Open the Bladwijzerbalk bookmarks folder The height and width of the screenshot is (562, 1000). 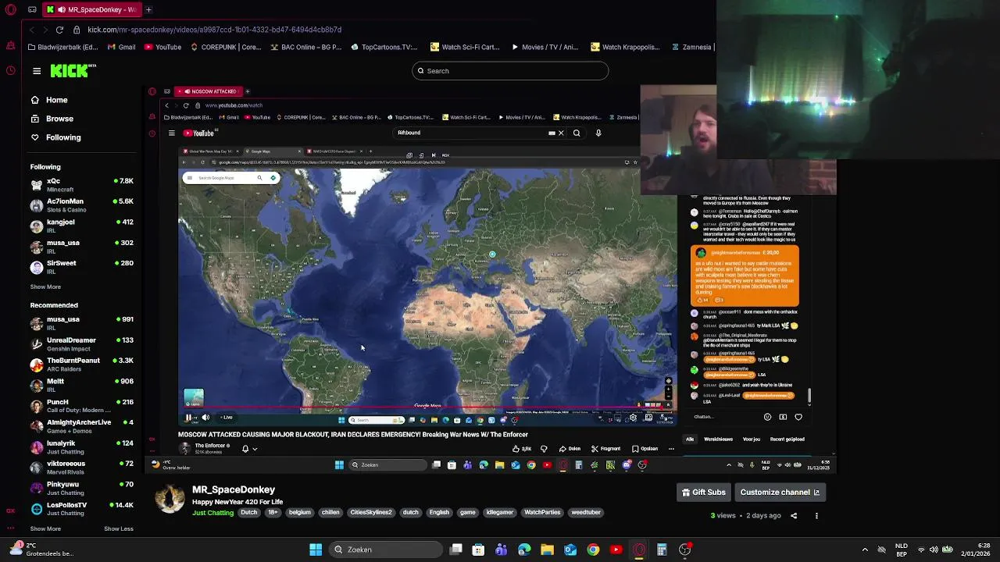coord(63,47)
